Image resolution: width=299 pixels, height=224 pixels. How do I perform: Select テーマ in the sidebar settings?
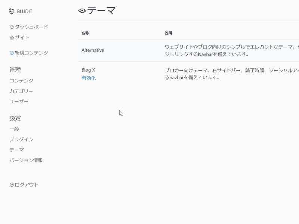coord(16,150)
